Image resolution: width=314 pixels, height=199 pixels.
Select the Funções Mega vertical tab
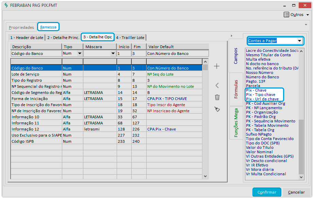tap(236, 123)
